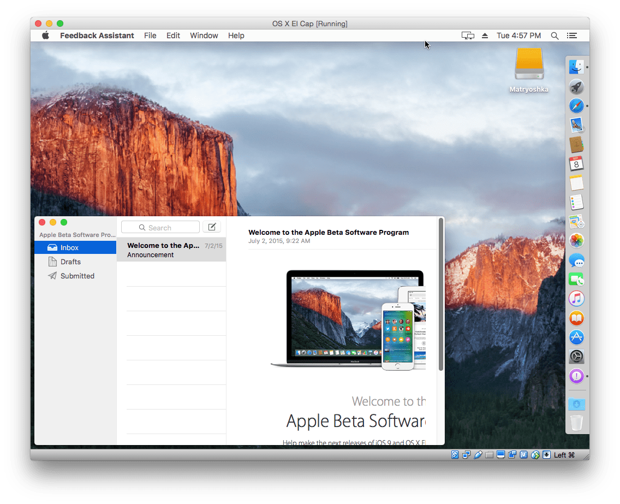Open Mail from the Dock
The image size is (620, 504).
click(576, 124)
